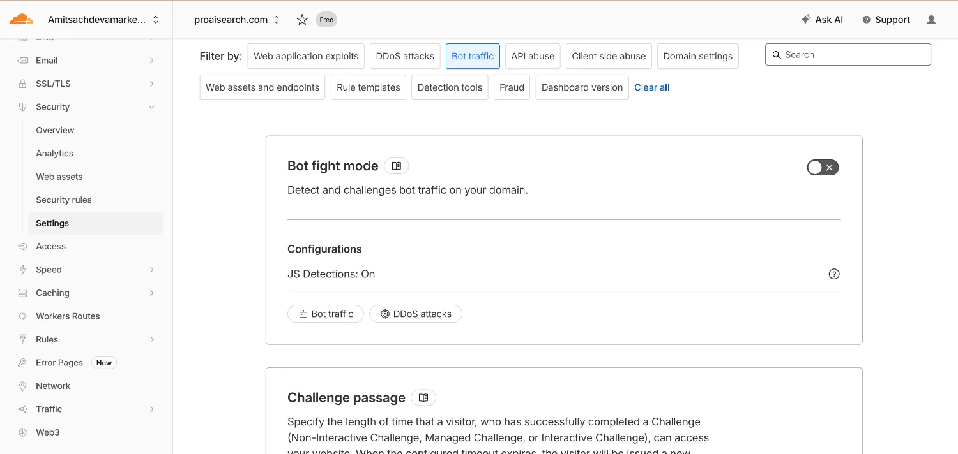Click the Cloudflare logo
The width and height of the screenshot is (958, 454).
point(21,19)
